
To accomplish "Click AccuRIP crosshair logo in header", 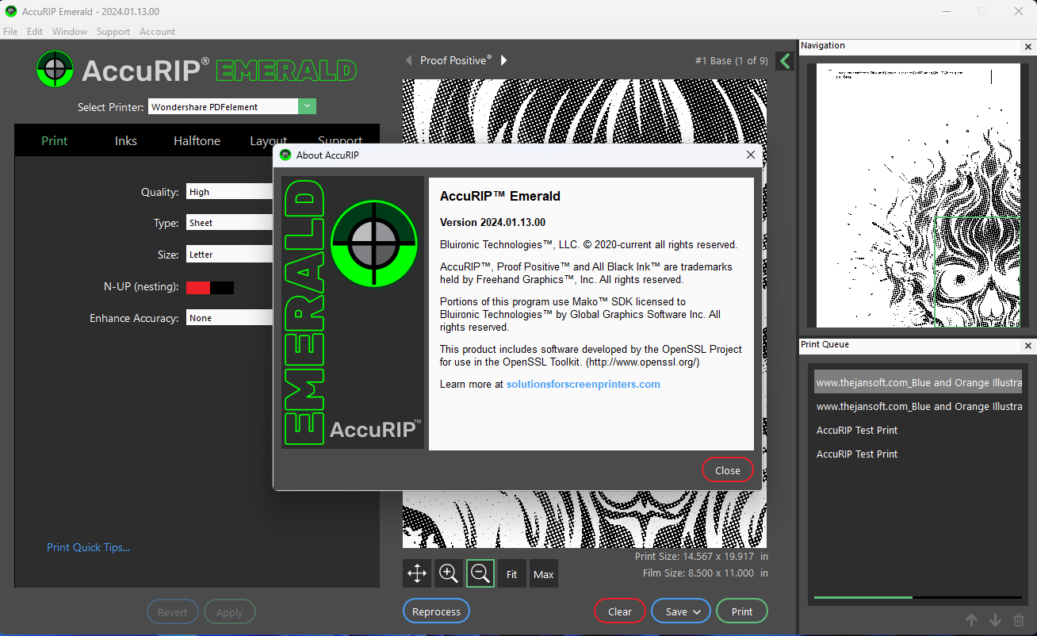I will tap(55, 69).
